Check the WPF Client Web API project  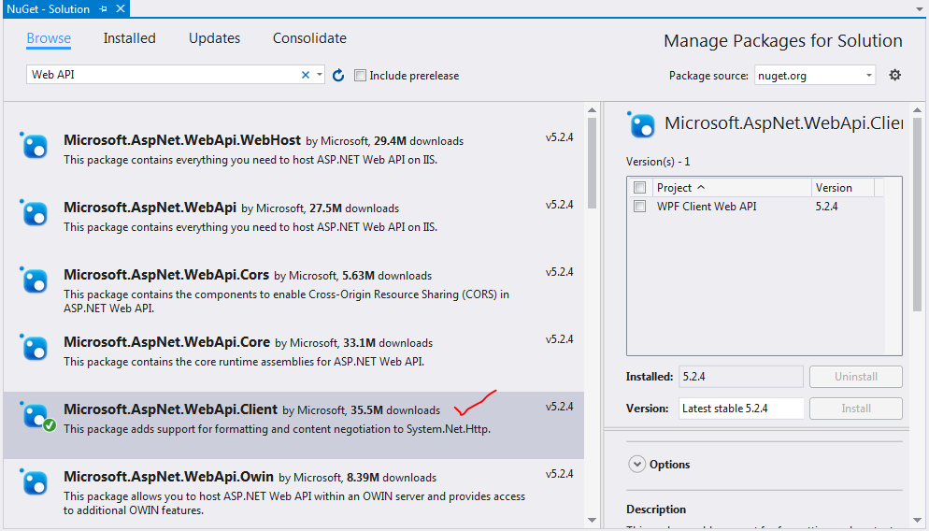click(x=640, y=207)
